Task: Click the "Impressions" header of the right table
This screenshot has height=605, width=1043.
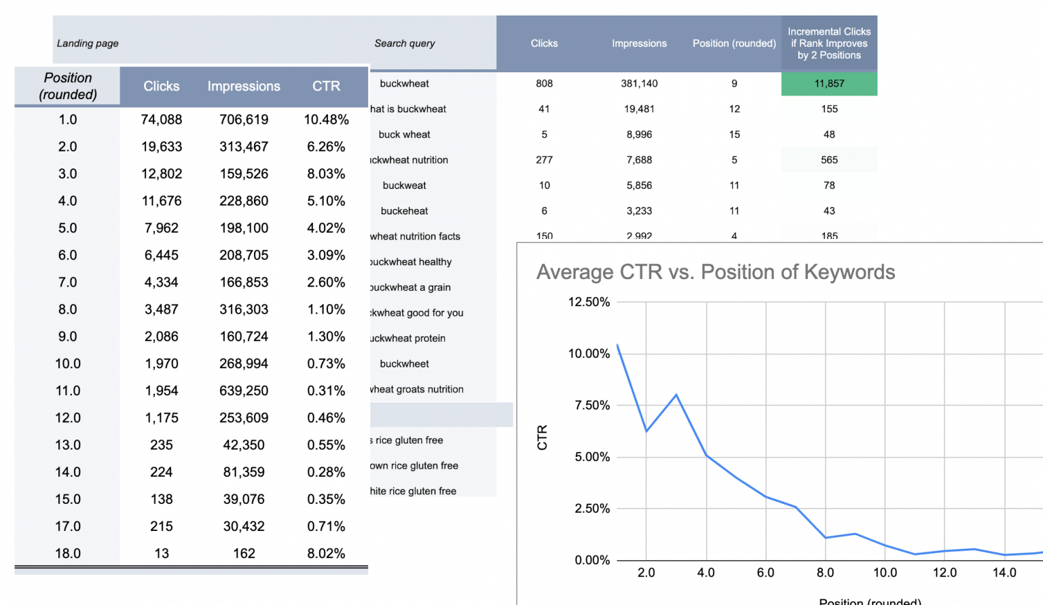Action: click(639, 43)
